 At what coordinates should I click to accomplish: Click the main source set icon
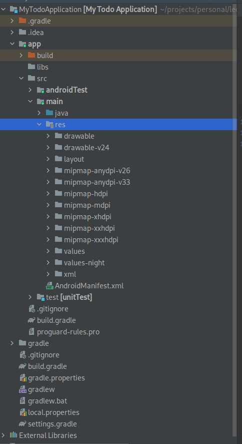click(x=40, y=102)
